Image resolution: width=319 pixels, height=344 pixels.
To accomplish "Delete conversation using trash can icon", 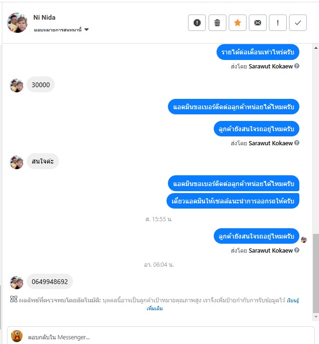I will click(x=217, y=23).
